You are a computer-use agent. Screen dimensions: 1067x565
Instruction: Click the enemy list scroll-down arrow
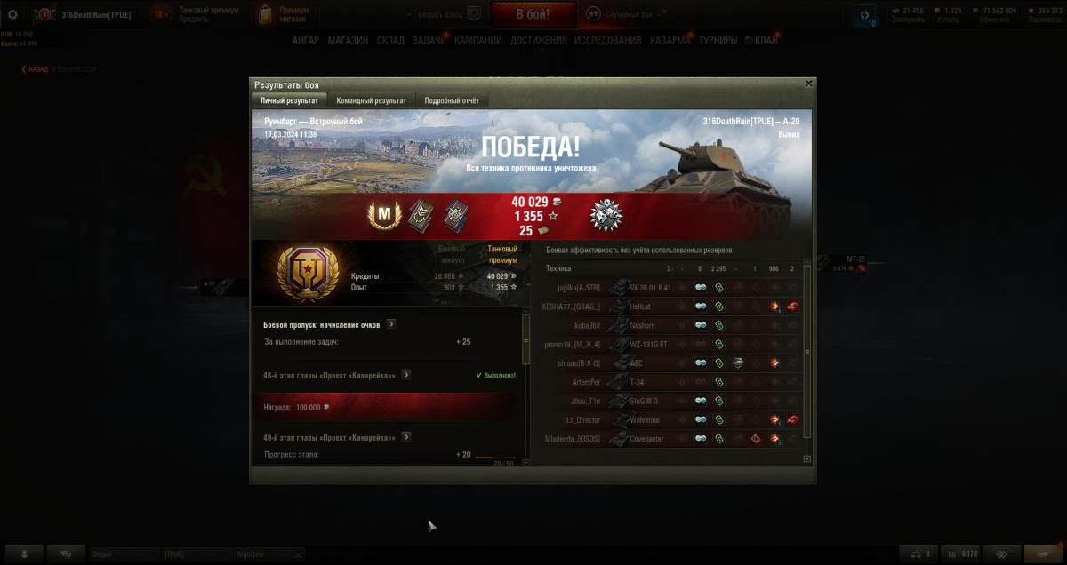(807, 459)
